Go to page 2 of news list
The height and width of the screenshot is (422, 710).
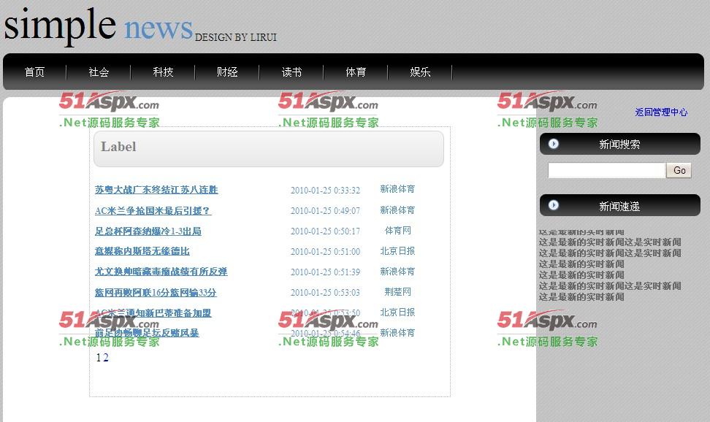click(x=105, y=358)
